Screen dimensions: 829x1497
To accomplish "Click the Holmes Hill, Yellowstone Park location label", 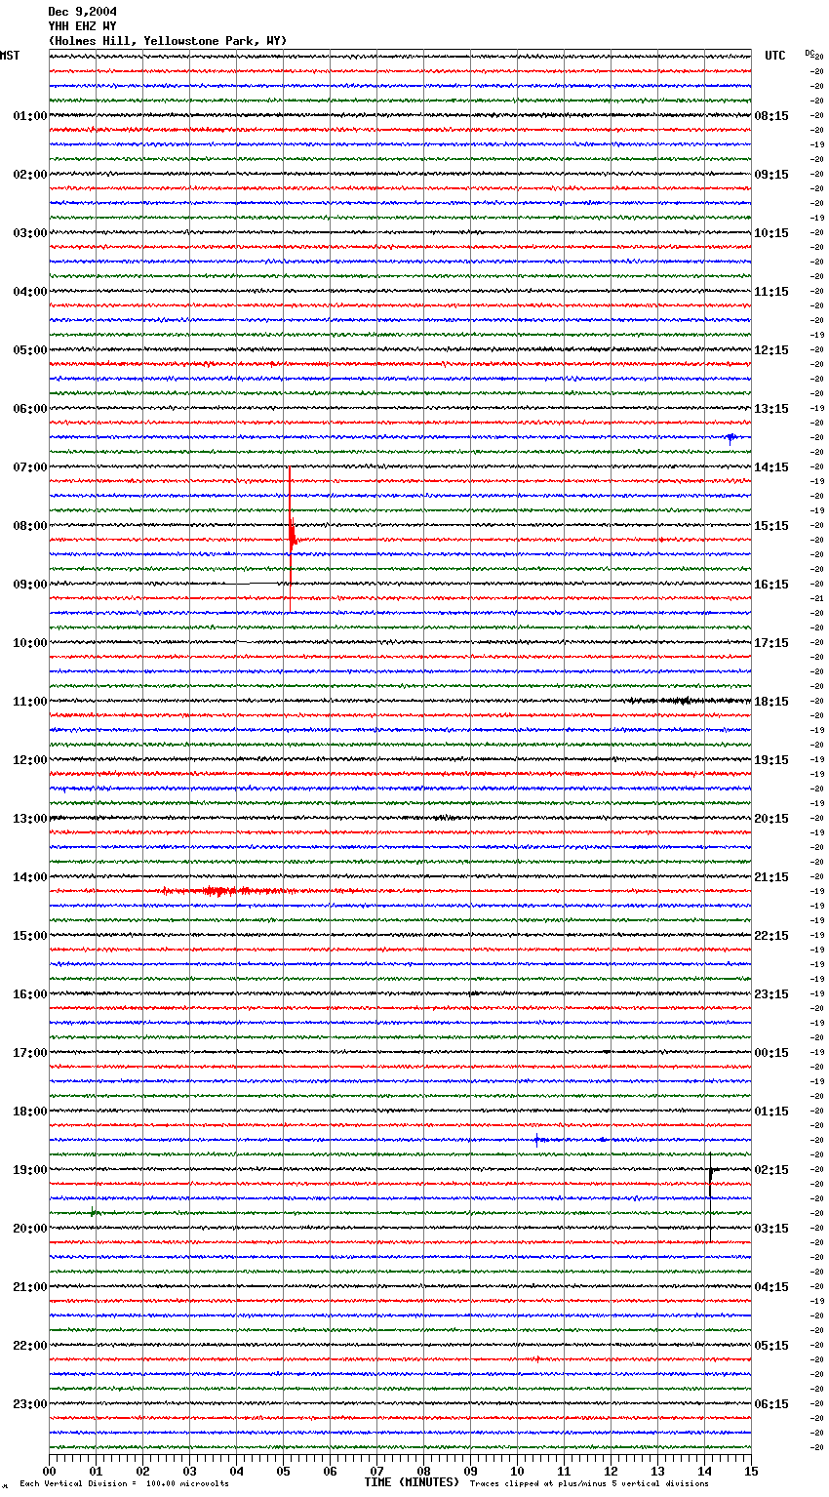I will click(168, 41).
